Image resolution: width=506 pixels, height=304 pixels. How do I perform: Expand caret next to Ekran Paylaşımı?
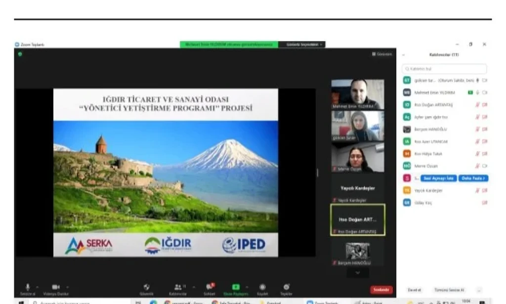(x=247, y=287)
